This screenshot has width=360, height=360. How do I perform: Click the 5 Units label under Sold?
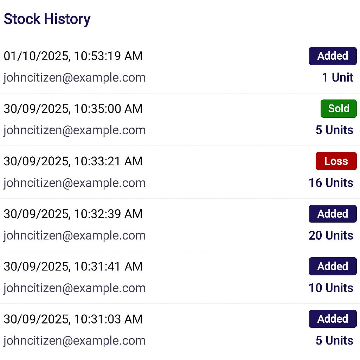(x=334, y=130)
